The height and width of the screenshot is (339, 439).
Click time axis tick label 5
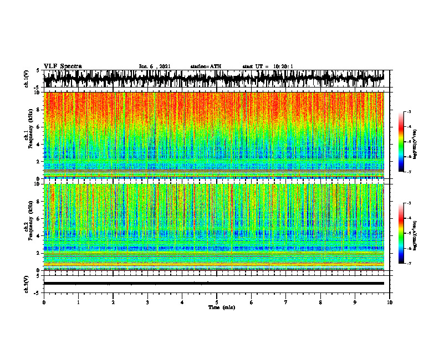pyautogui.click(x=217, y=302)
